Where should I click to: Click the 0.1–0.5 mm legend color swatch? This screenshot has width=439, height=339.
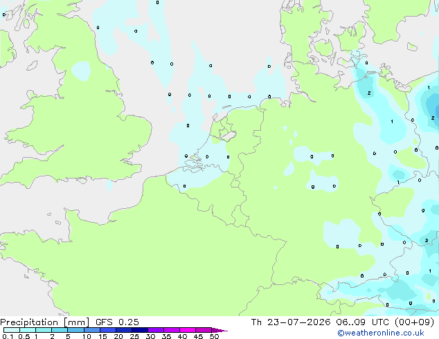point(12,330)
